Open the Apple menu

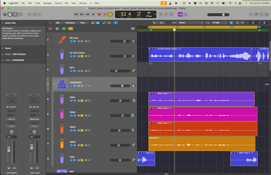(4, 3)
